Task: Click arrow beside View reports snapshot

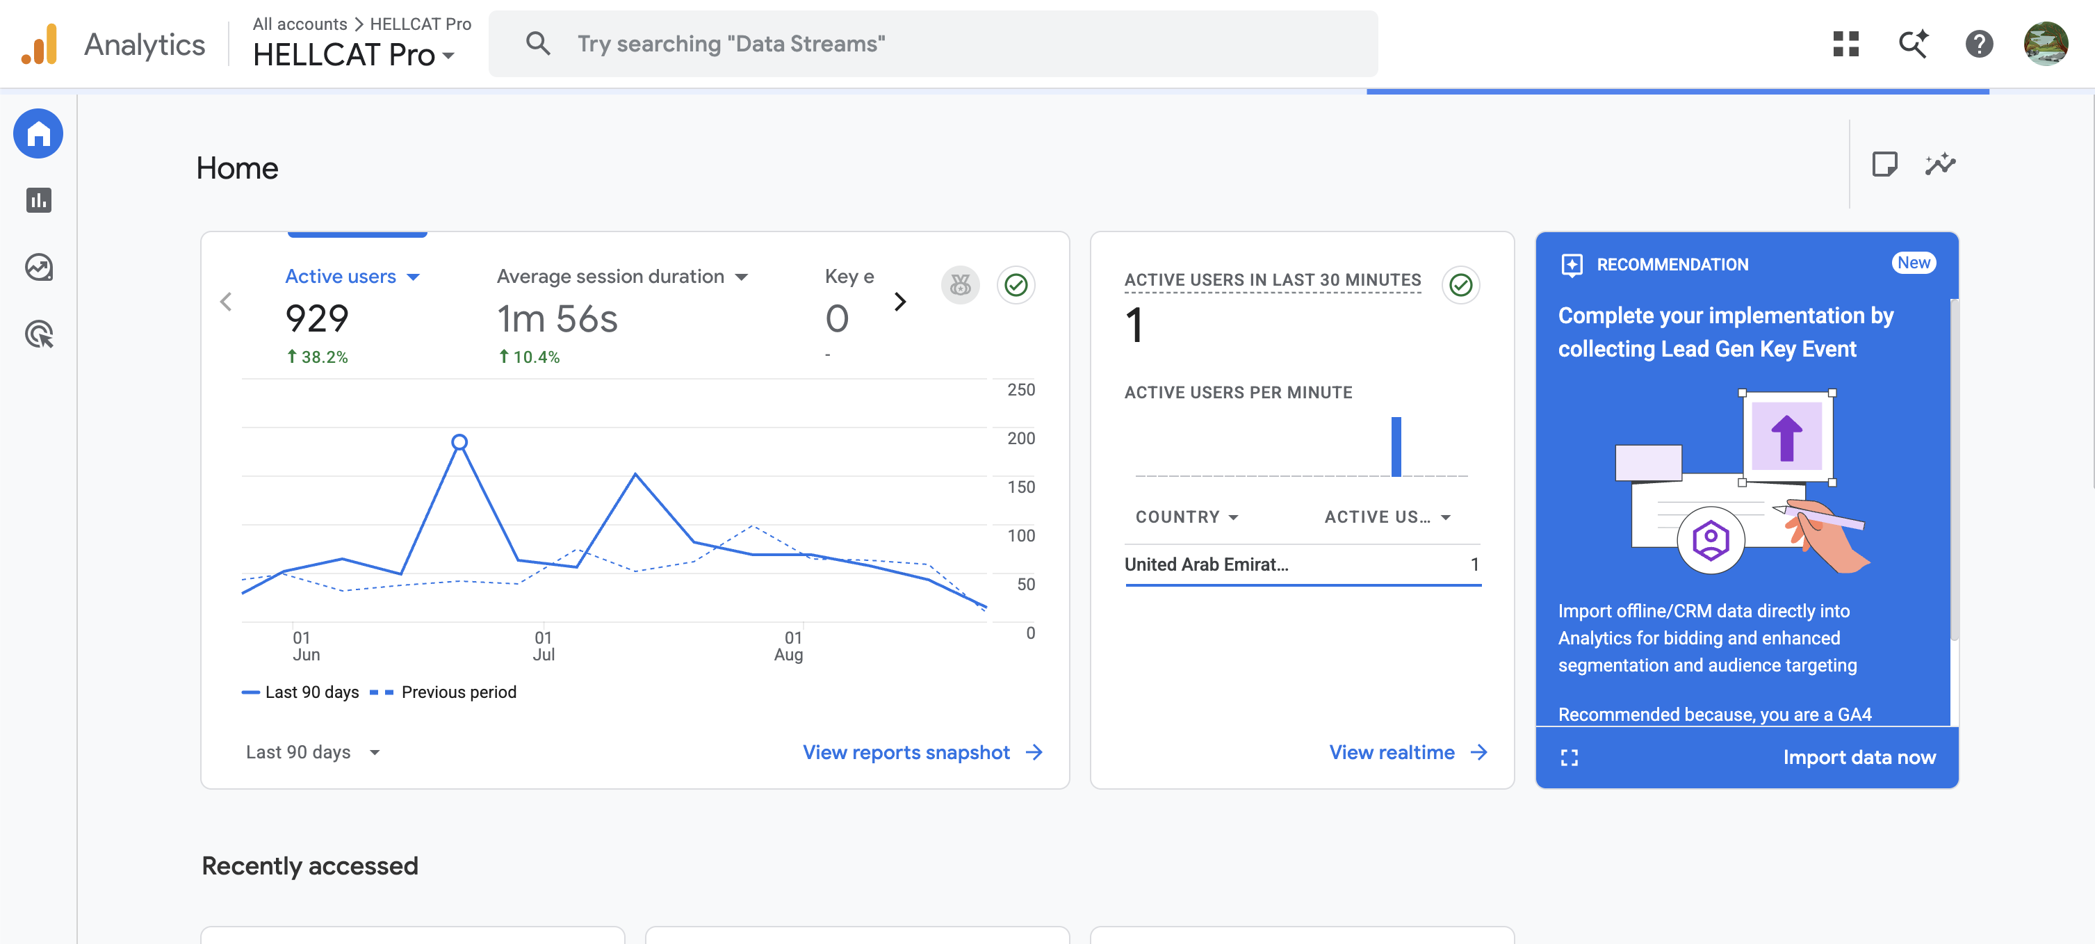Action: click(1034, 753)
